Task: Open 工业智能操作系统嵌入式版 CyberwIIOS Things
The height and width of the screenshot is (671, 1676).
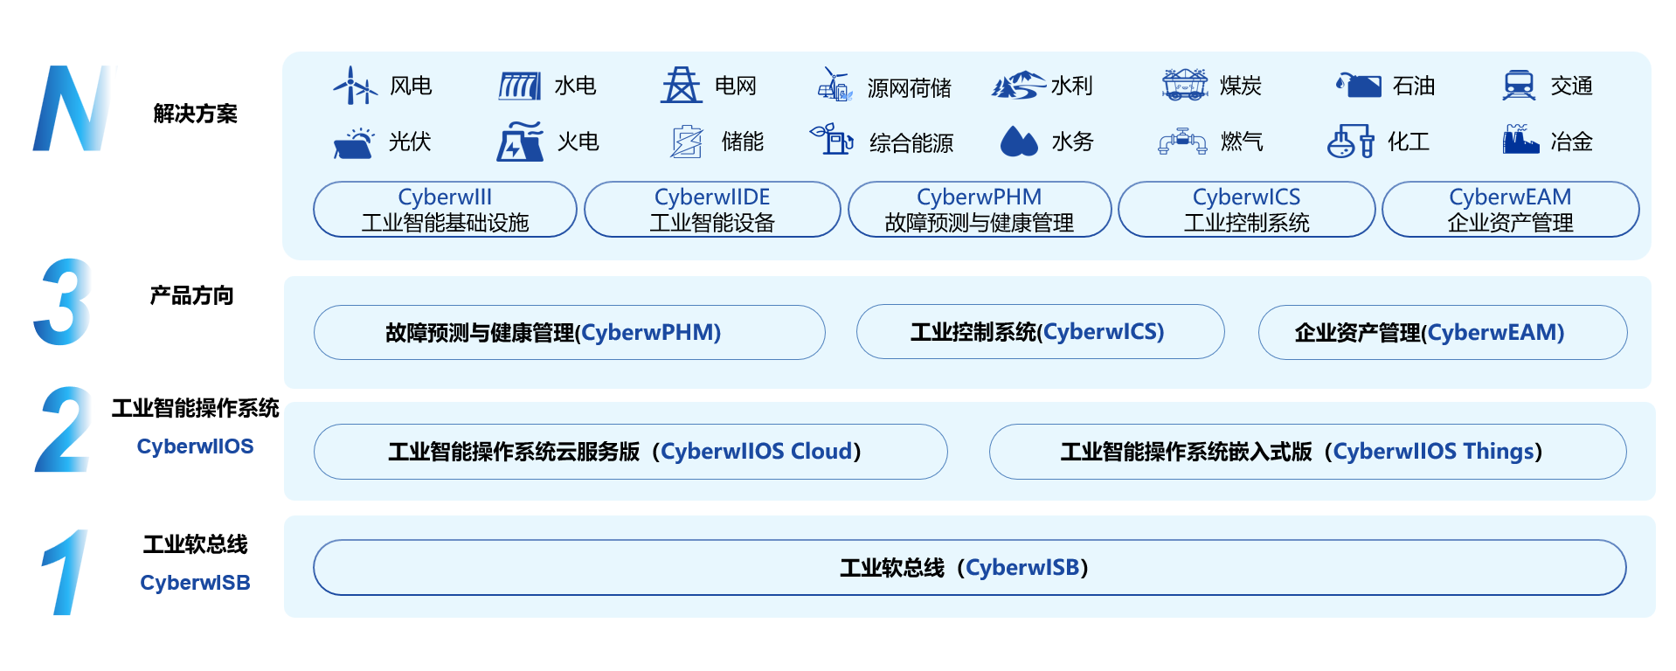Action: click(1307, 452)
